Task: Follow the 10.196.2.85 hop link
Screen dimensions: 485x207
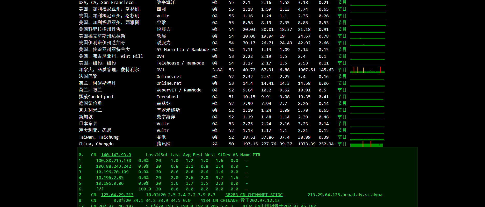Action: tap(110, 177)
